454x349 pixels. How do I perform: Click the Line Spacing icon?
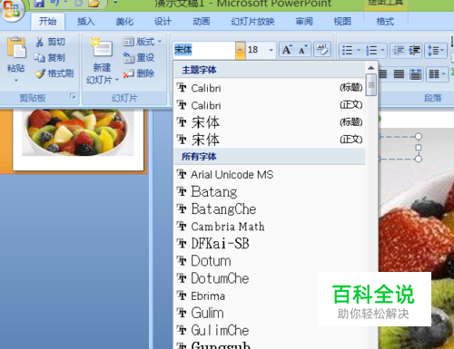pos(432,50)
